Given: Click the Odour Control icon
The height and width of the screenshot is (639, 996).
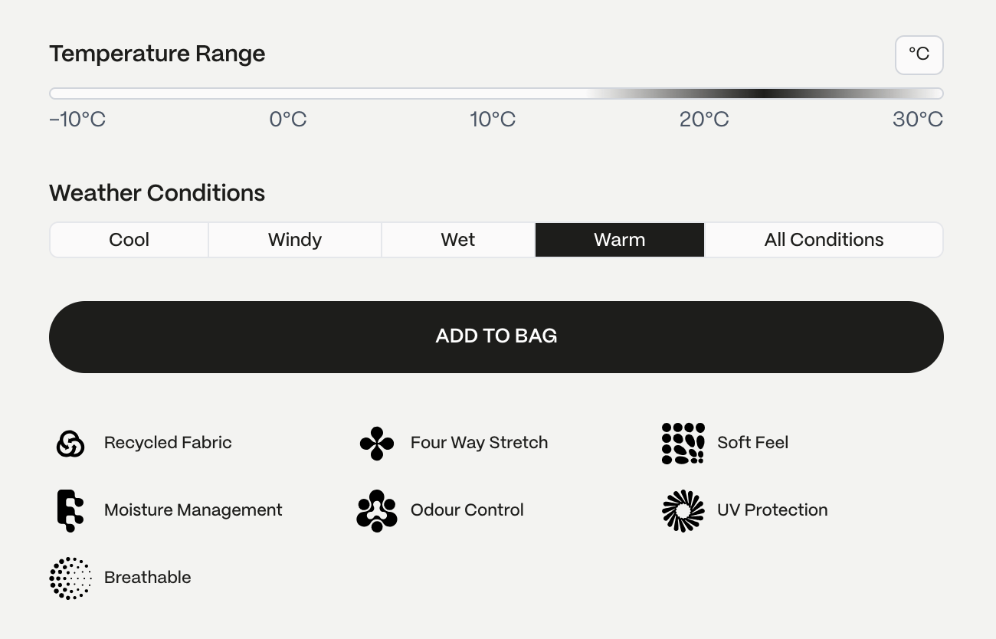Looking at the screenshot, I should coord(377,510).
